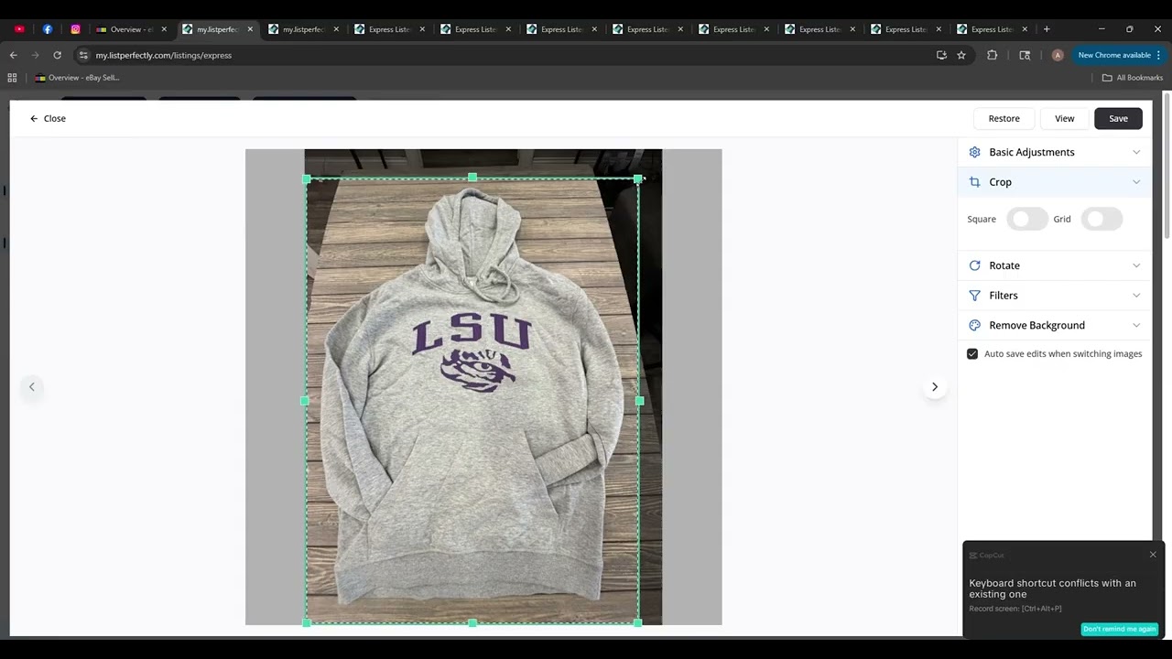Click the browser forward button
Screen dimensions: 1172x659
pos(36,55)
